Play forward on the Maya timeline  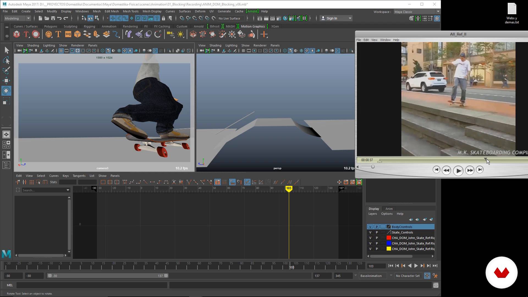pos(416,266)
